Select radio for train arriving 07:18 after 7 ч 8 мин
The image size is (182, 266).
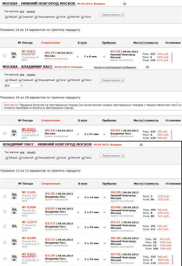[4, 56]
